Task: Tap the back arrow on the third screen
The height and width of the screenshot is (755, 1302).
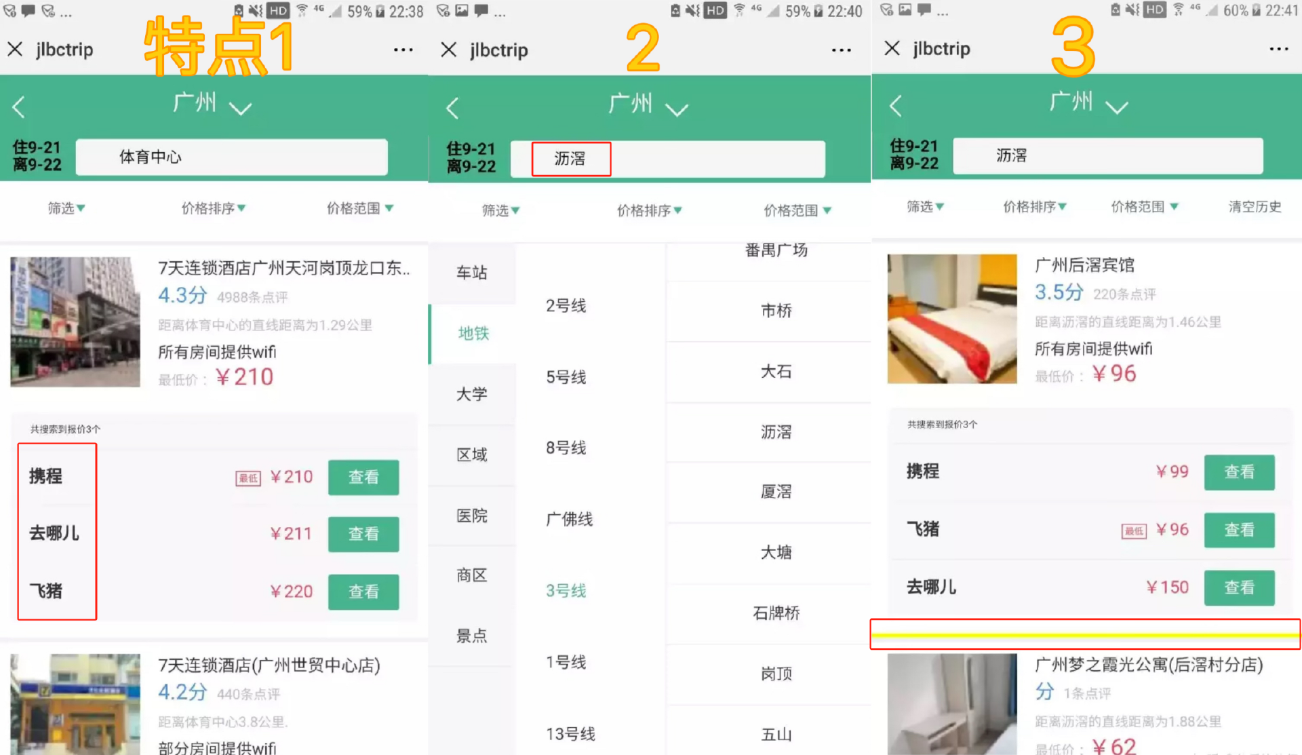Action: tap(896, 105)
